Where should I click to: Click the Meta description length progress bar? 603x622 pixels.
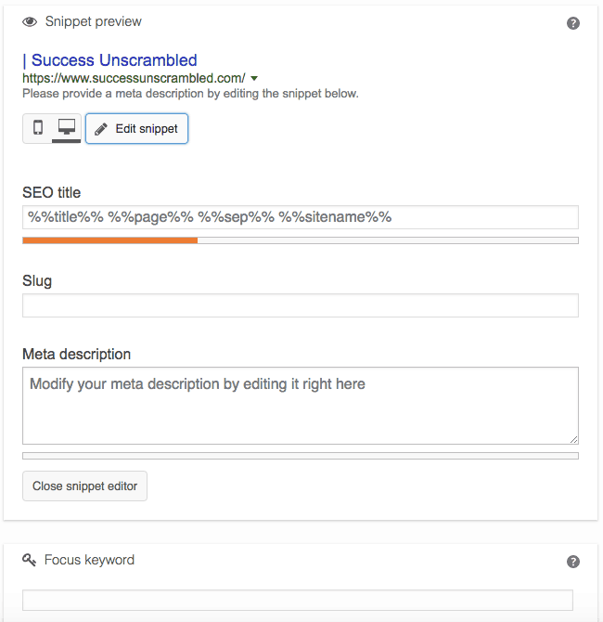pos(301,456)
